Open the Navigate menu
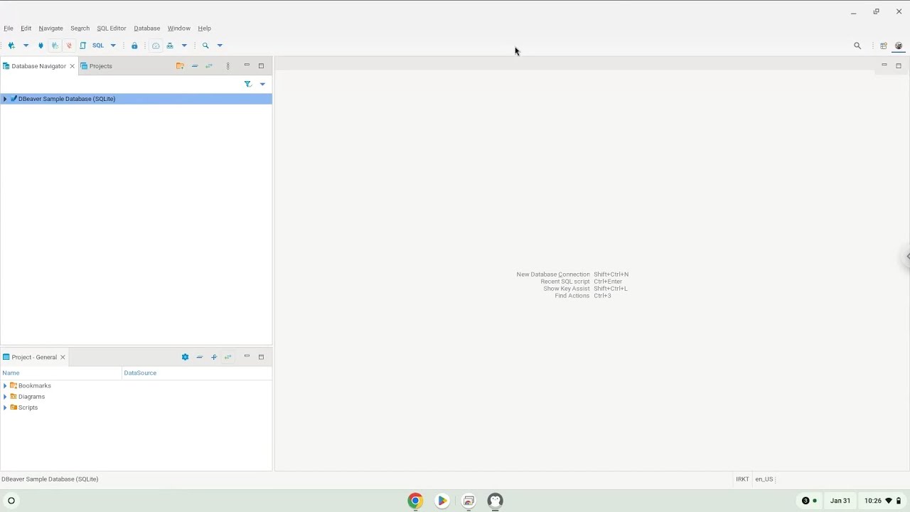The image size is (910, 512). pos(50,28)
